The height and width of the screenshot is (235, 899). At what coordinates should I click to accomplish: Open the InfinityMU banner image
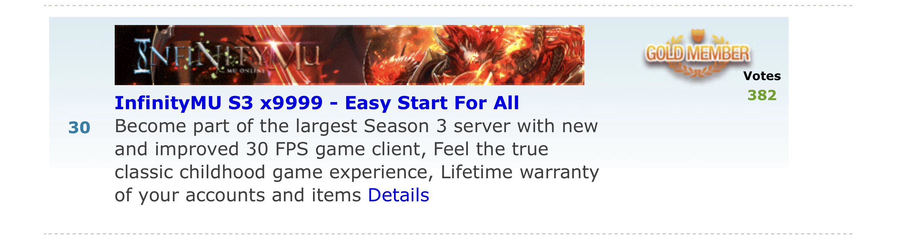[349, 55]
